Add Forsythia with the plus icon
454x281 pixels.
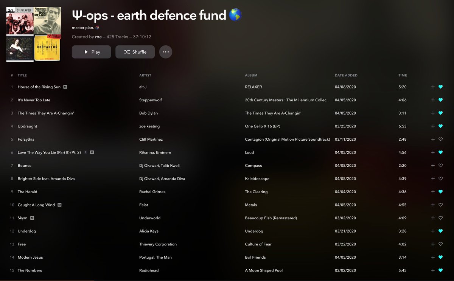[433, 140]
